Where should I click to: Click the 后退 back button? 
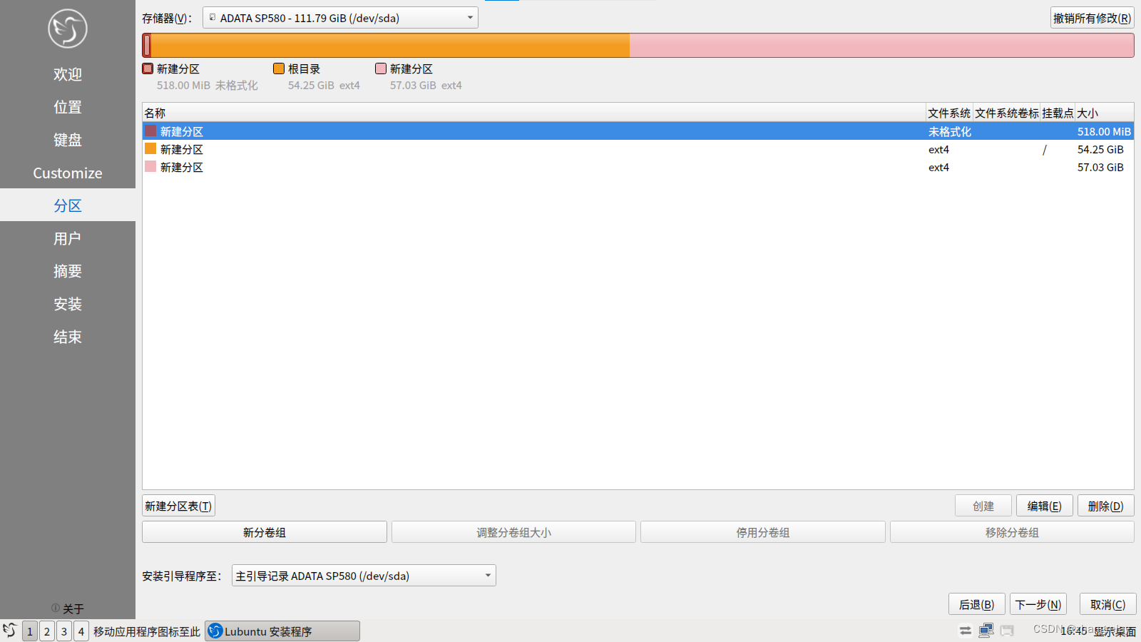(977, 604)
